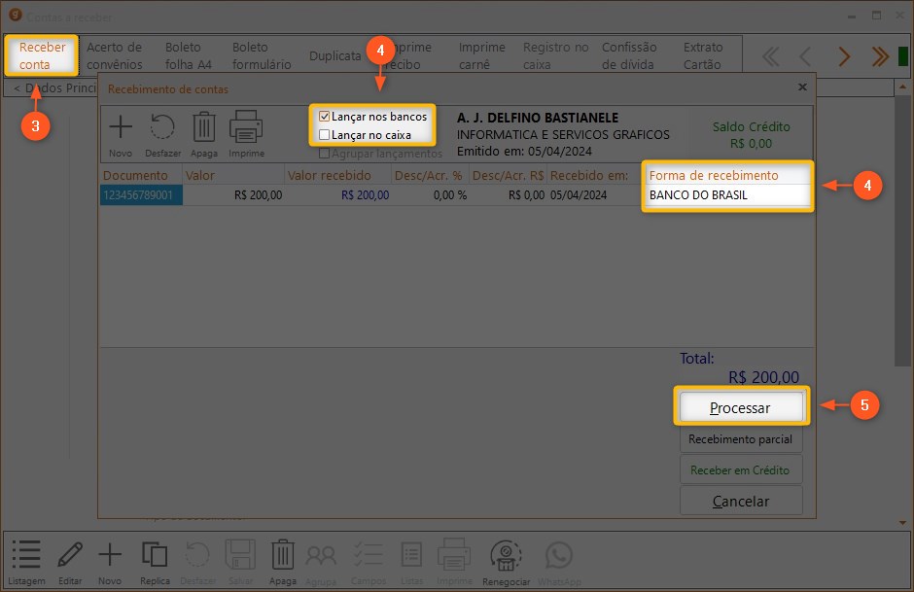914x592 pixels.
Task: Click the Imprime printer icon in dialog
Action: point(246,131)
